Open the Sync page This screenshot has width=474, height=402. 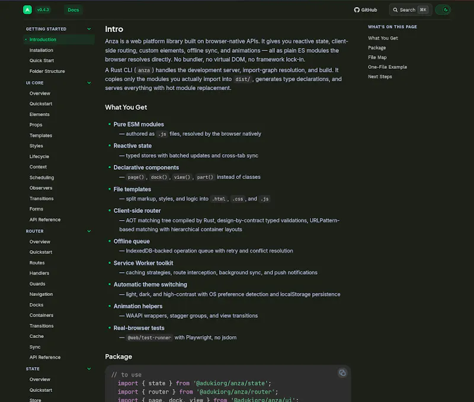35,347
